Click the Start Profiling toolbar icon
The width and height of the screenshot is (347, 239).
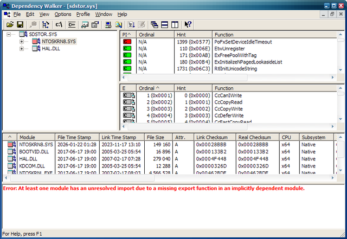point(131,24)
